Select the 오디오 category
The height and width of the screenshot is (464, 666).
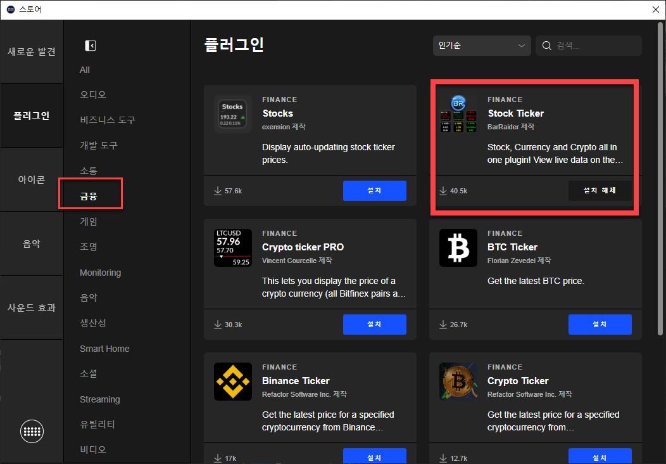(x=93, y=94)
